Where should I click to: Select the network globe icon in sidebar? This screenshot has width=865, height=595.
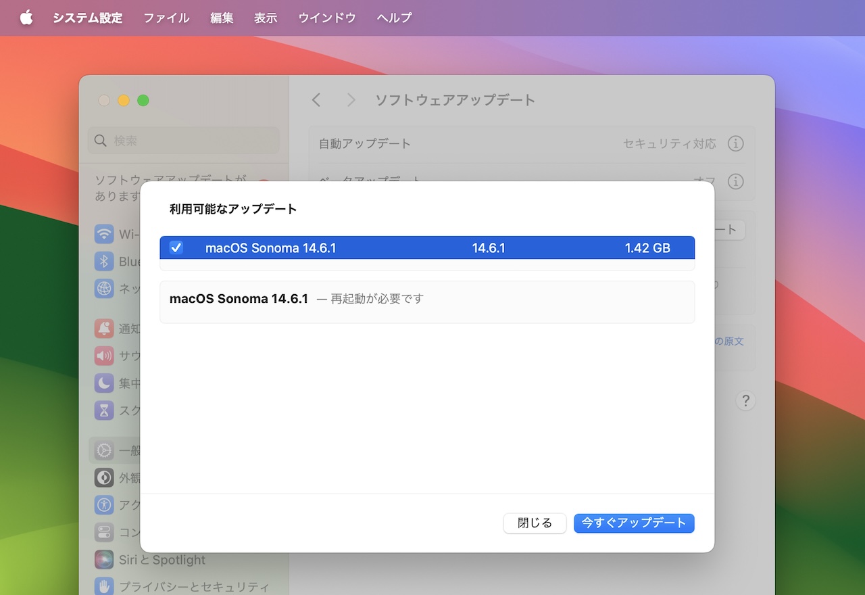pyautogui.click(x=104, y=289)
